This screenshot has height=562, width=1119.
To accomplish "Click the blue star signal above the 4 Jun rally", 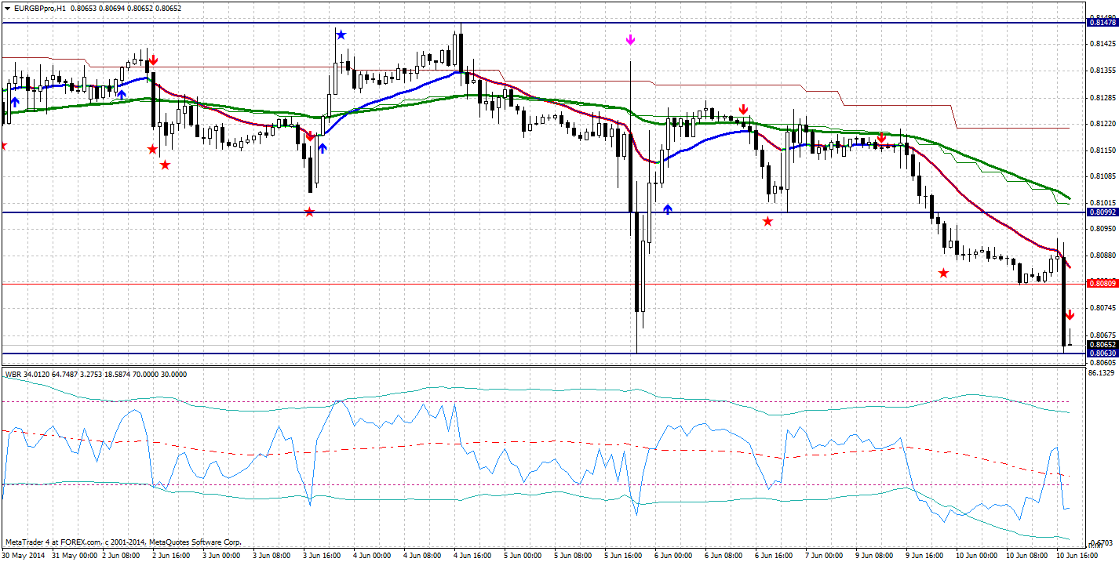I will pos(341,33).
